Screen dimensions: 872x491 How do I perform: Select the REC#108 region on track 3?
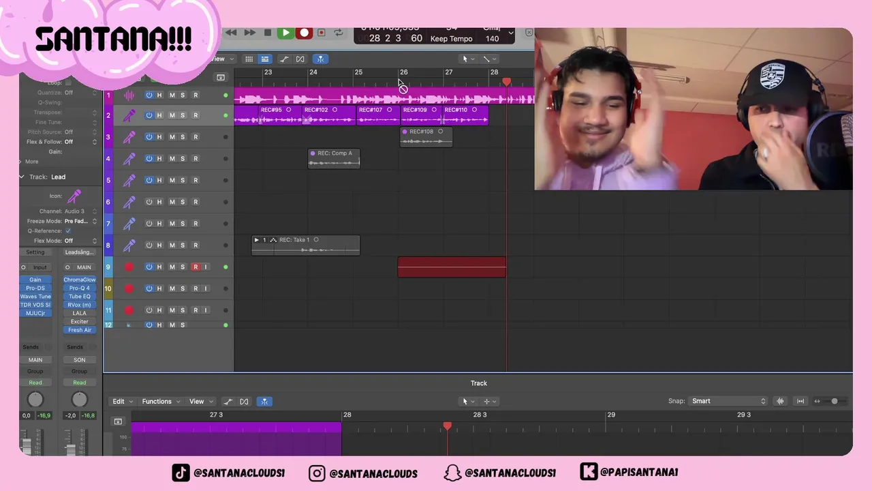click(426, 137)
